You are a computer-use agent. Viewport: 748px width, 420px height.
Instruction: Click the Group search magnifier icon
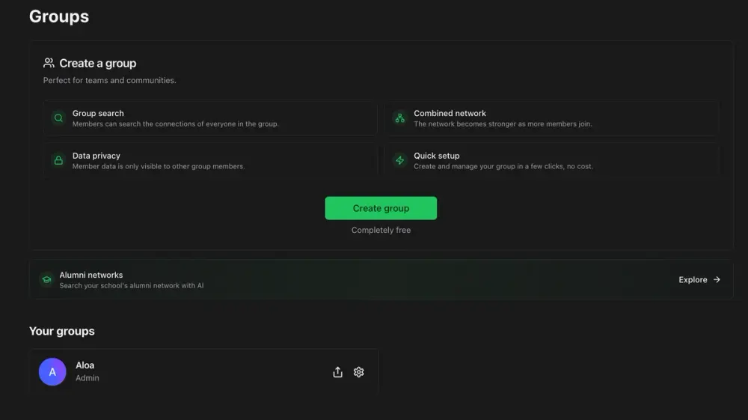click(58, 118)
